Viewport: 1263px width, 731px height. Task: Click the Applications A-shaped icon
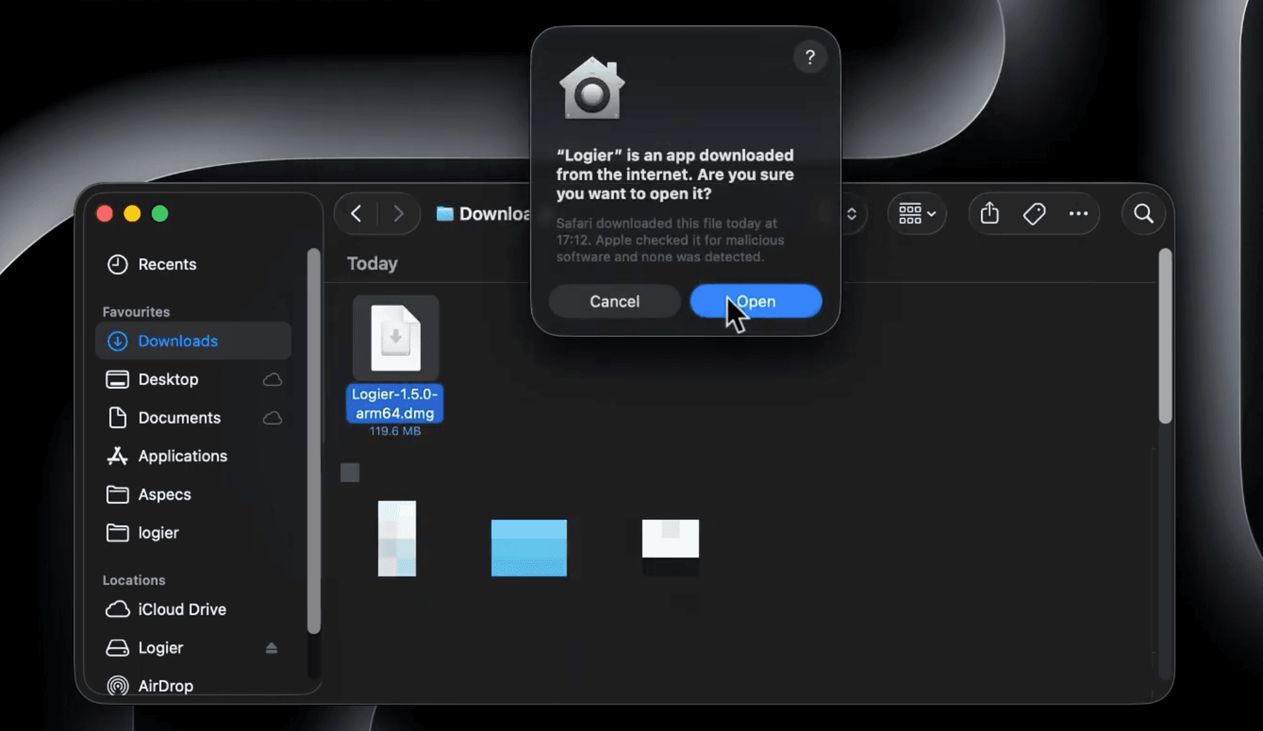(x=117, y=456)
